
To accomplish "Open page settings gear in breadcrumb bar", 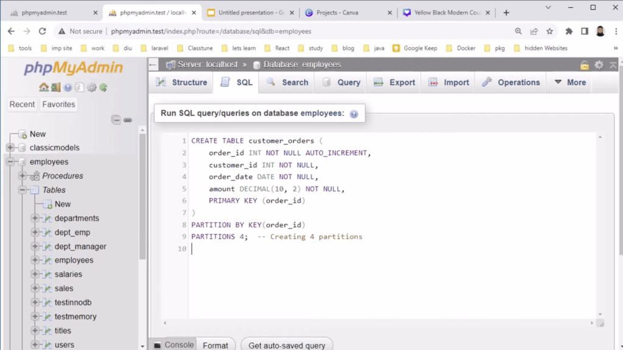I will [599, 64].
